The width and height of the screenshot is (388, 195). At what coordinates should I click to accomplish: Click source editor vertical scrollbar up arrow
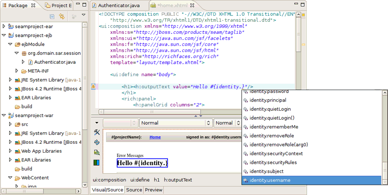pos(298,15)
